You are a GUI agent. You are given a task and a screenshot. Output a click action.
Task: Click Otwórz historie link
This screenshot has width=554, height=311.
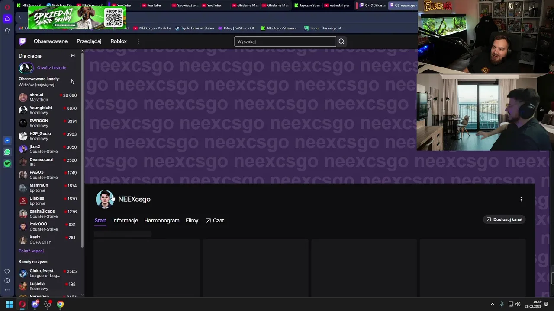click(x=52, y=68)
